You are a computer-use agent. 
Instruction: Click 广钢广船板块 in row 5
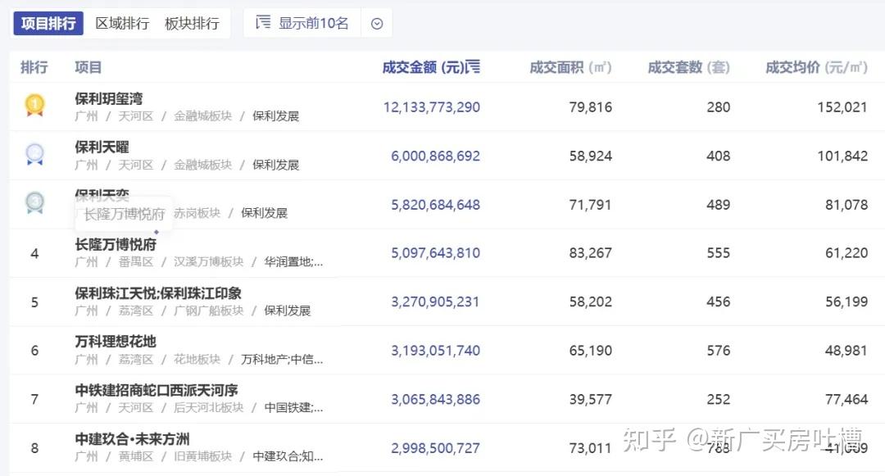point(209,311)
